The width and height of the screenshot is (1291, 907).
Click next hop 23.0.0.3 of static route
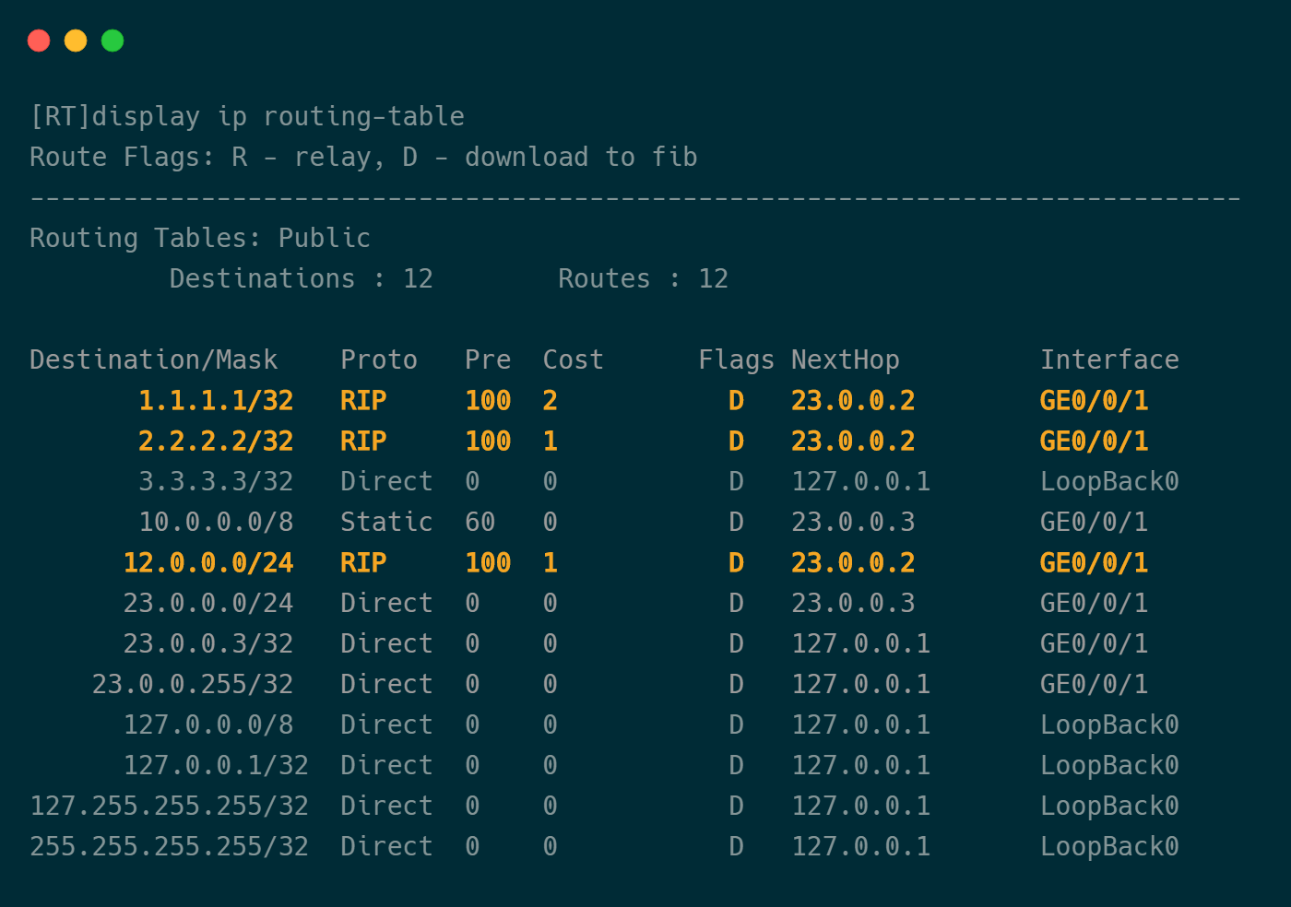click(x=853, y=523)
